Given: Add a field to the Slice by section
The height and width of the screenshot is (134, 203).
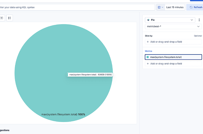Looking at the screenshot, I should point(173,42).
